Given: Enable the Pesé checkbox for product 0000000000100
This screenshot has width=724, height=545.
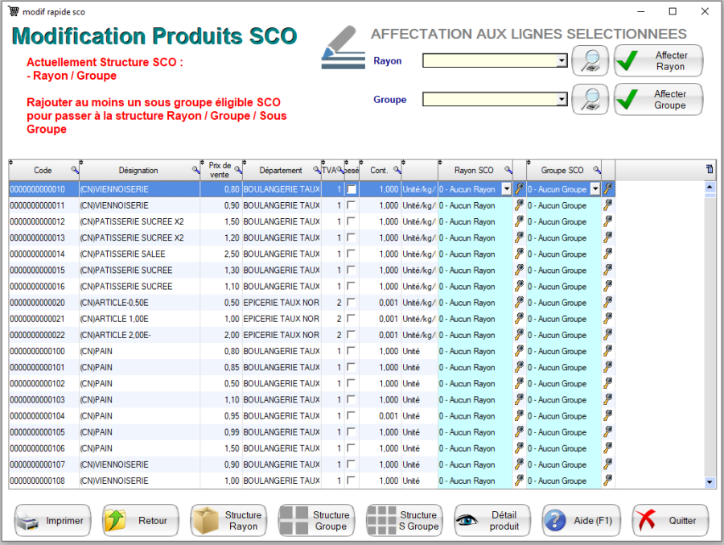Looking at the screenshot, I should 351,351.
